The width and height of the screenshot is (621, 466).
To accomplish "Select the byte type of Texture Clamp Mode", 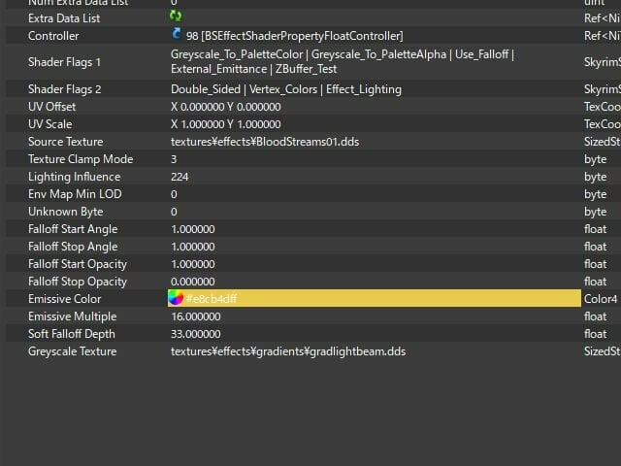I will click(595, 159).
